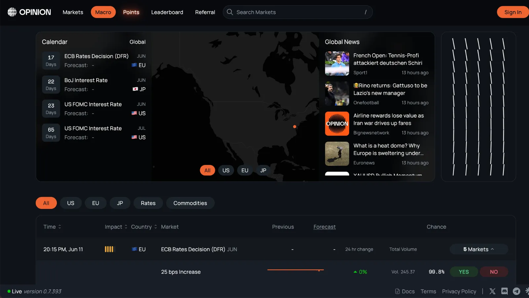Filter the table by Rates
Image resolution: width=529 pixels, height=298 pixels.
148,203
